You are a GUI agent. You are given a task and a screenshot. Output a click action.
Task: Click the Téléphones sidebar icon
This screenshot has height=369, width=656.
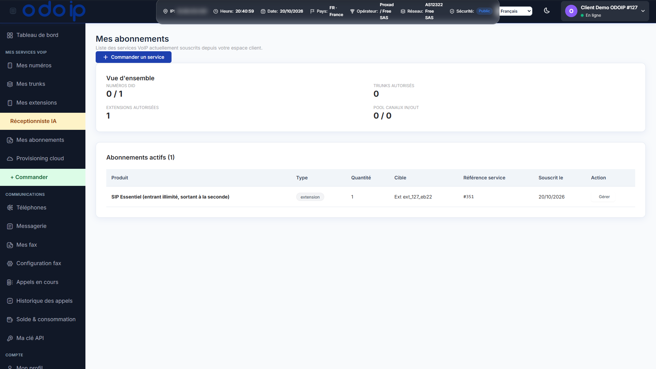coord(10,208)
